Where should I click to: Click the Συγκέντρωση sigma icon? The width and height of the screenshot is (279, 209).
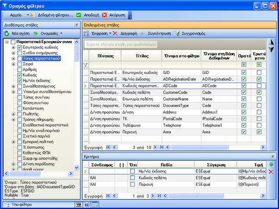(x=143, y=33)
